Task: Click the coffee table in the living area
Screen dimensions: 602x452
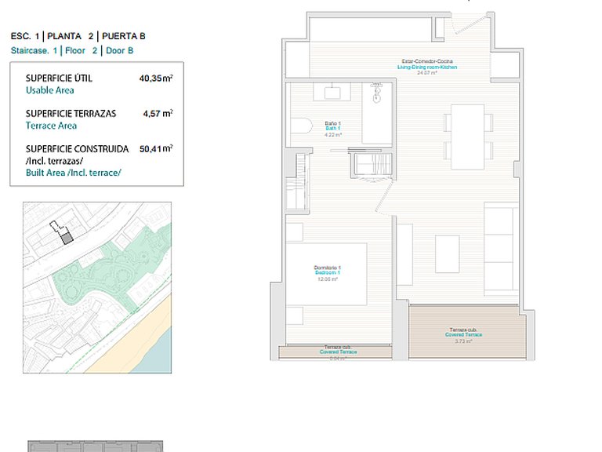Action: (x=448, y=254)
